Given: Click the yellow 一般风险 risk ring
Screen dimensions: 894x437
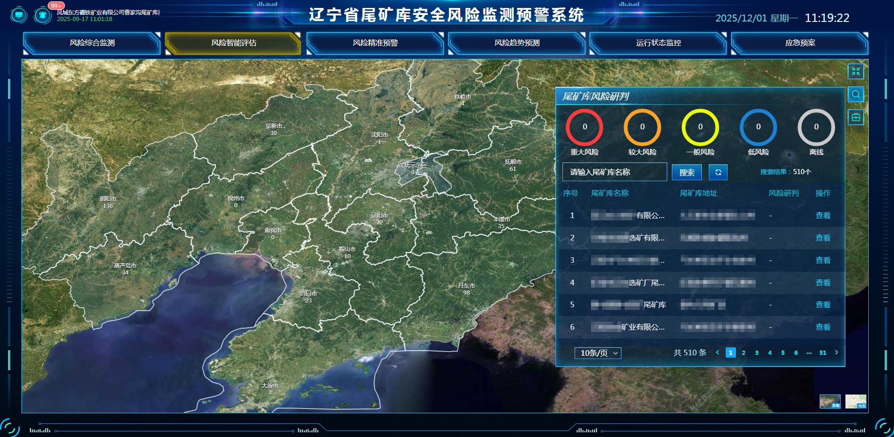Looking at the screenshot, I should pyautogui.click(x=700, y=127).
